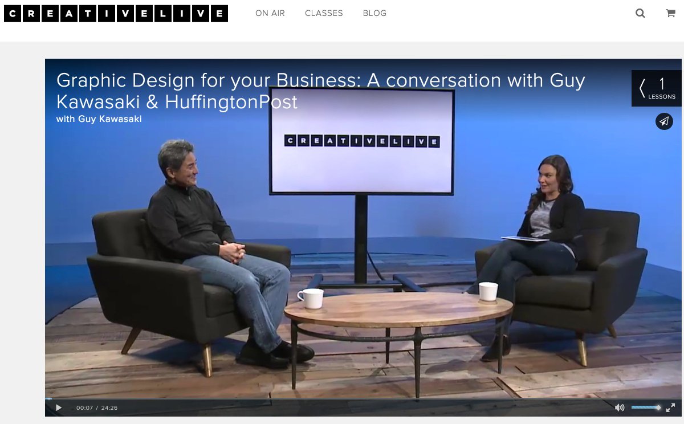The height and width of the screenshot is (424, 684).
Task: Mute audio with speaker icon
Action: point(620,407)
